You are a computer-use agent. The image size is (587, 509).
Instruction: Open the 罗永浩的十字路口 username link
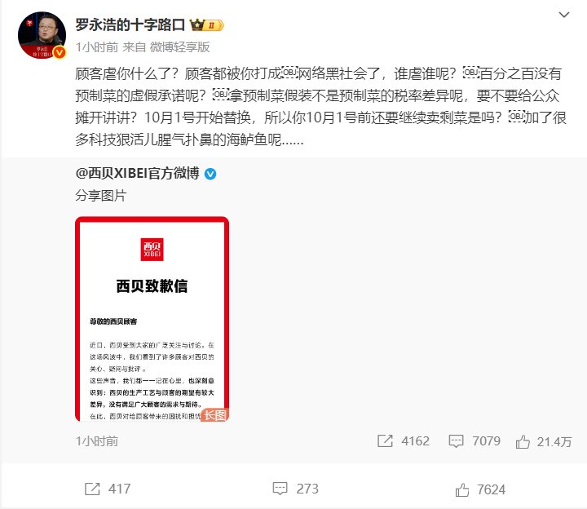(130, 24)
